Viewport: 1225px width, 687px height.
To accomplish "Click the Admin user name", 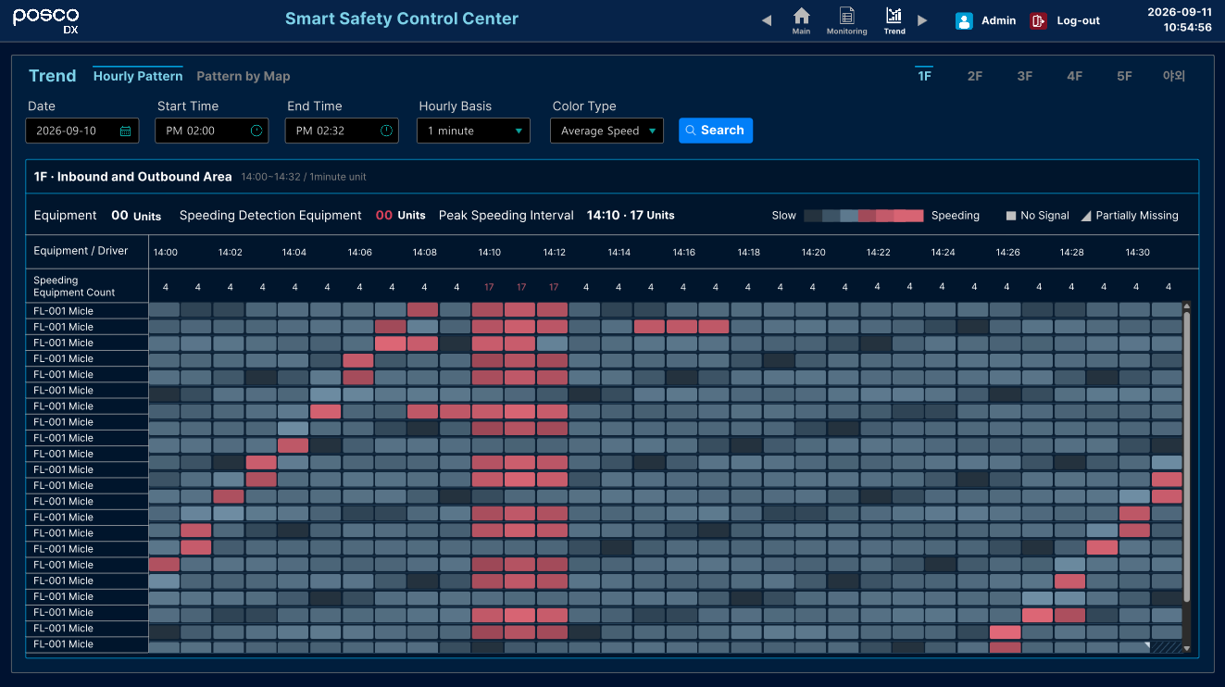I will tap(998, 20).
